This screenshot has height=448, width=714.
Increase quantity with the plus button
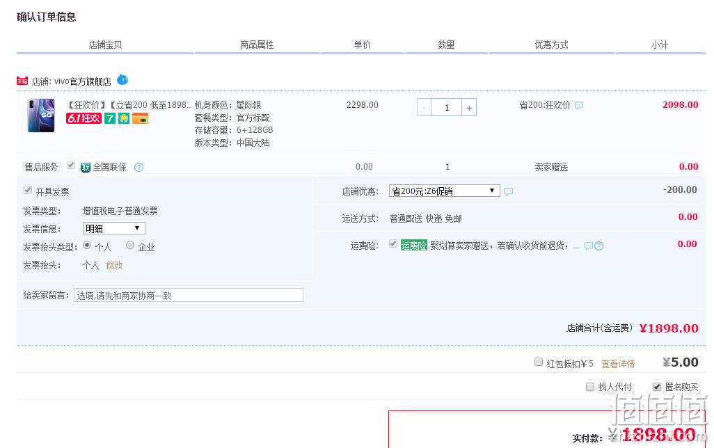469,107
